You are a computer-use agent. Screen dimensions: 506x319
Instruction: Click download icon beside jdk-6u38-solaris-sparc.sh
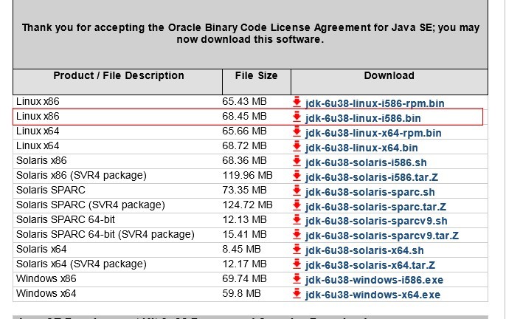click(x=297, y=191)
